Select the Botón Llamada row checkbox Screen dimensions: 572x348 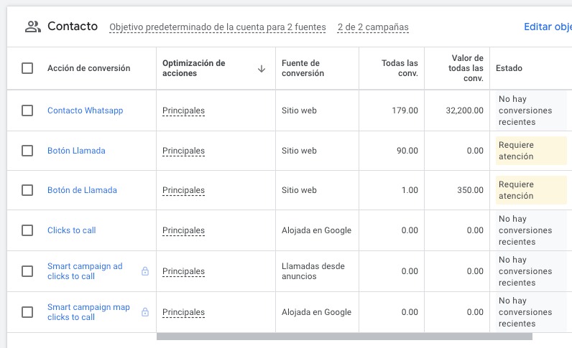point(27,151)
